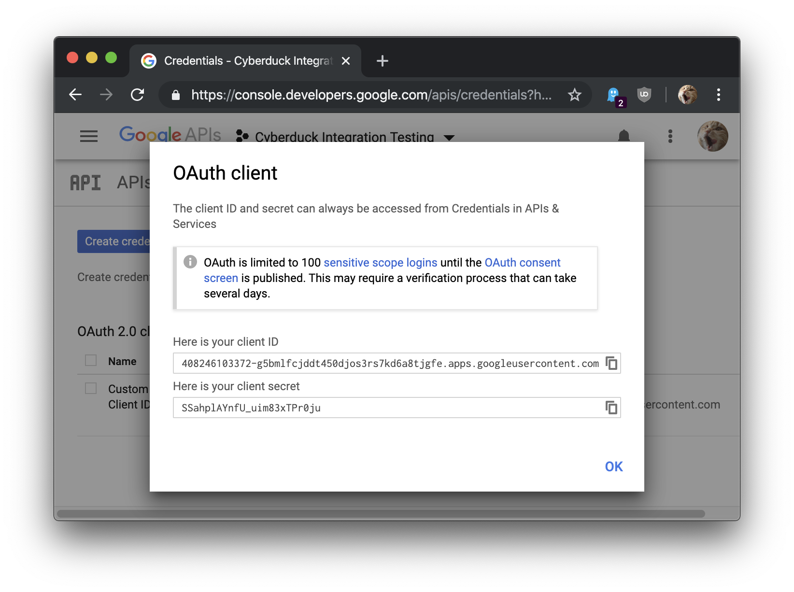Open the notifications bell

(x=624, y=136)
